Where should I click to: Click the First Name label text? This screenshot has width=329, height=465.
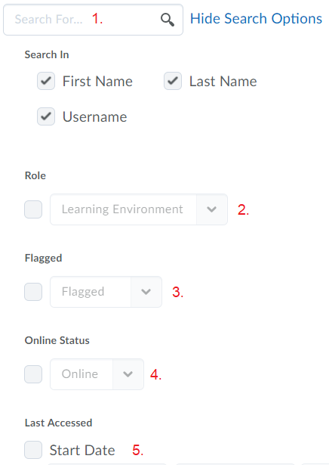click(x=97, y=81)
